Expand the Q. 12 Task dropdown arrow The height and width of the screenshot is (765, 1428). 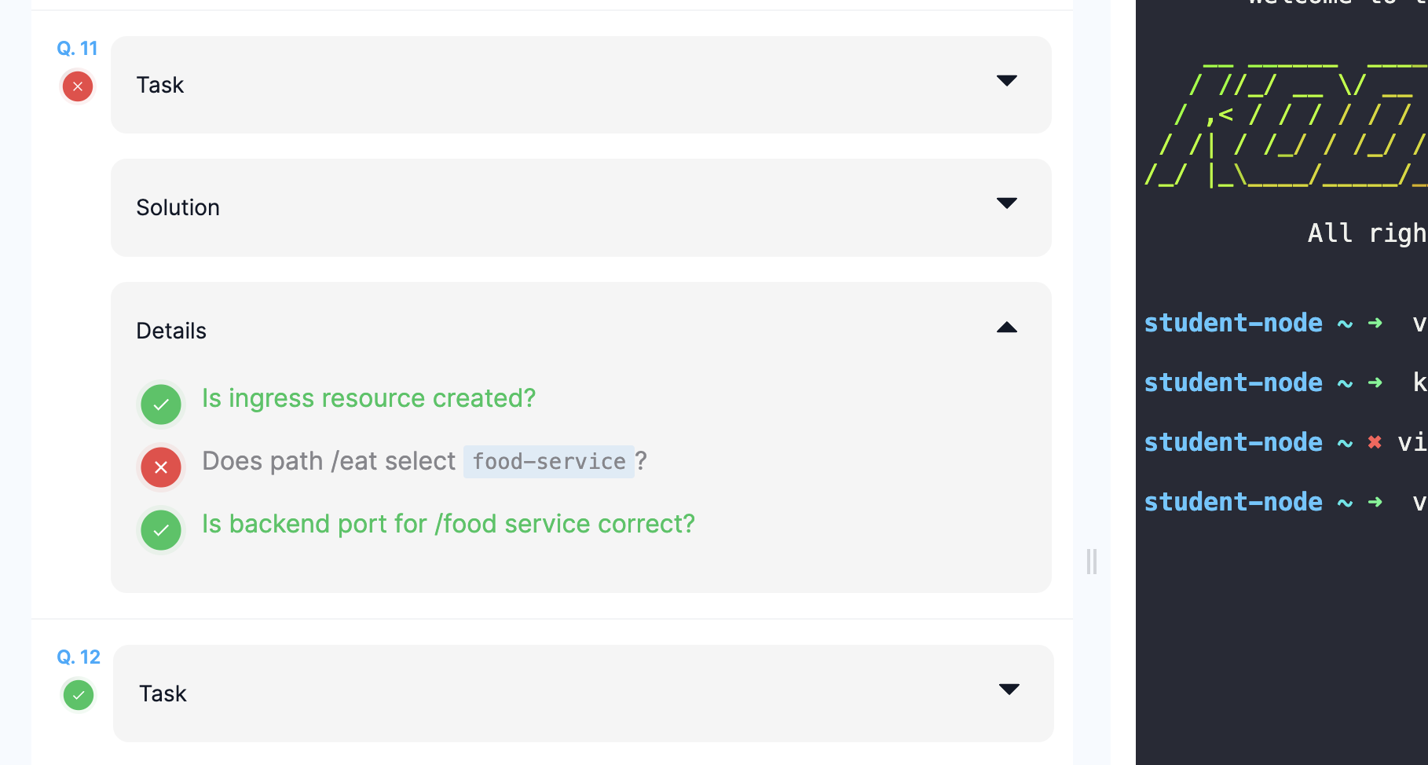(x=1009, y=690)
